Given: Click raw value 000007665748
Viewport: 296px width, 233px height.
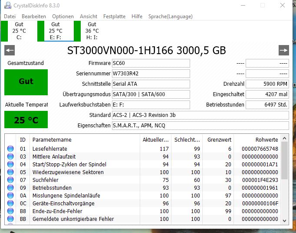Looking at the screenshot, I should tap(260, 149).
